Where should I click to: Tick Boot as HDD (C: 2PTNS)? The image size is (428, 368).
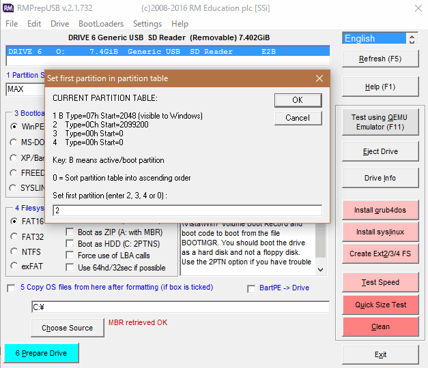(x=70, y=243)
